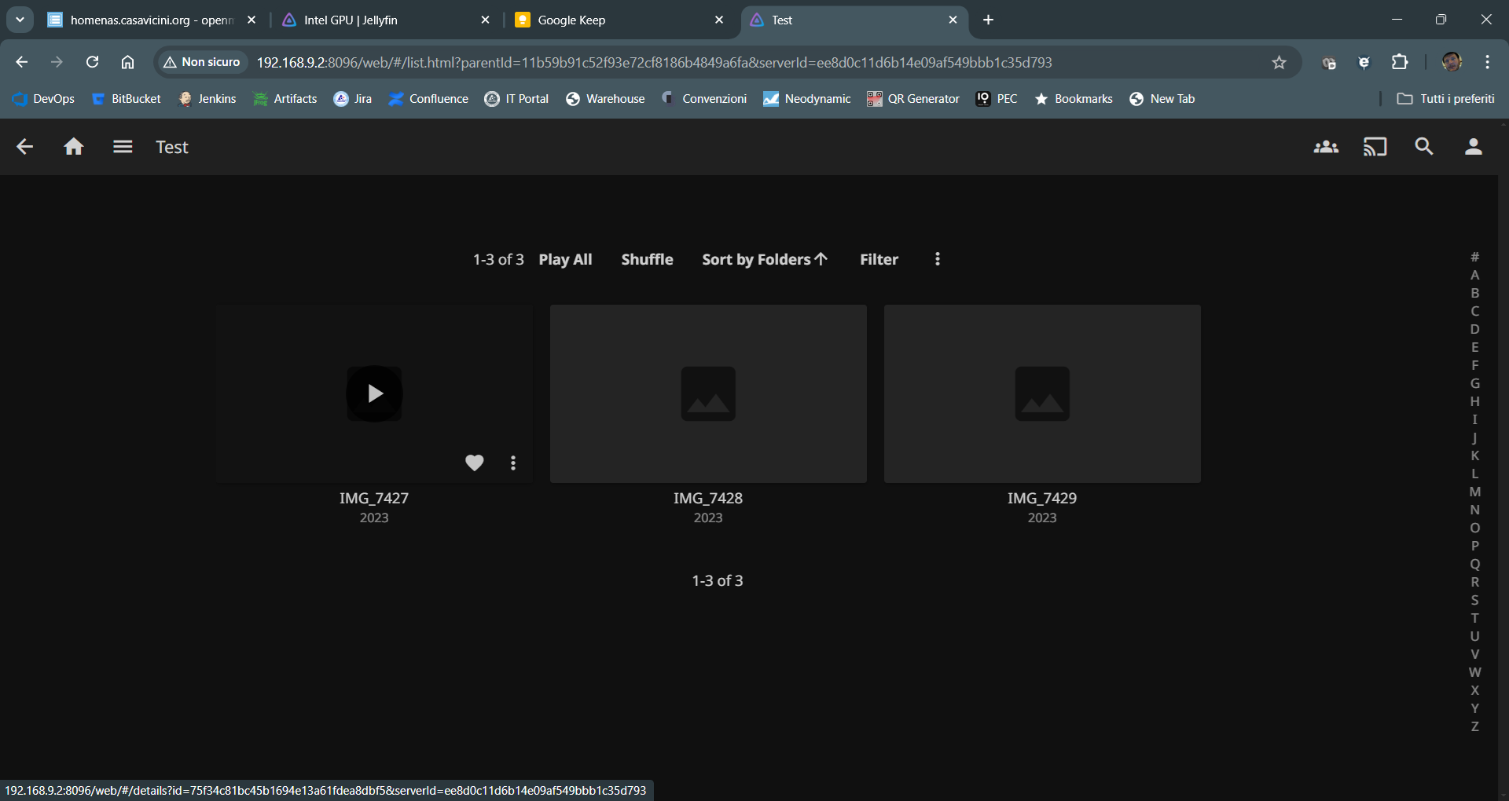Click the SyncPlay group icon
Screen dimensions: 1509x801
point(1326,147)
